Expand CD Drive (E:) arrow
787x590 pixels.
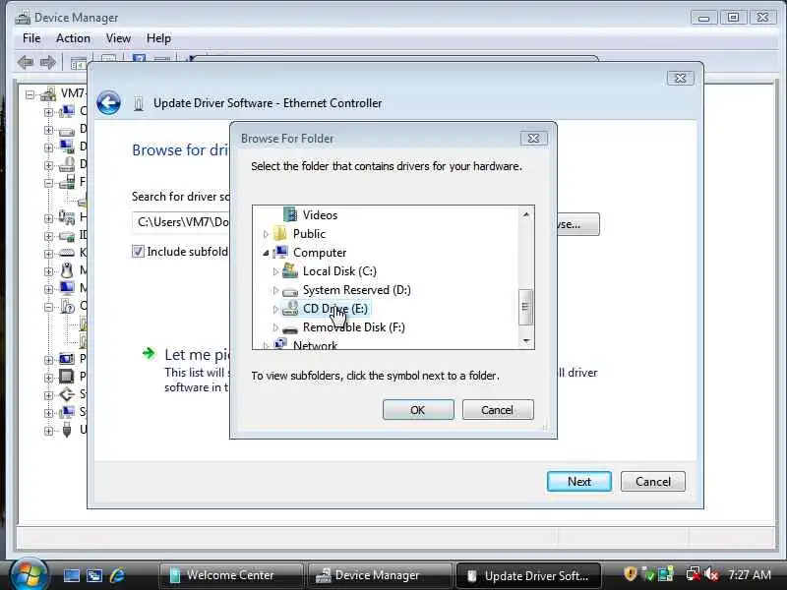[275, 309]
